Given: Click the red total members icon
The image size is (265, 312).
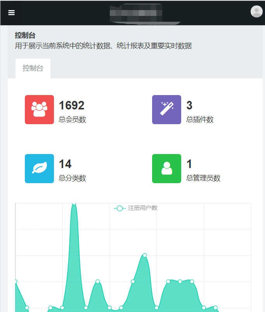Looking at the screenshot, I should (39, 109).
